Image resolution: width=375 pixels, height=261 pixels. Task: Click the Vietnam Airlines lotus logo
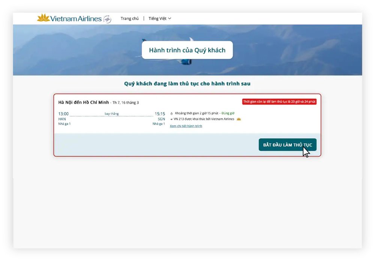point(43,18)
